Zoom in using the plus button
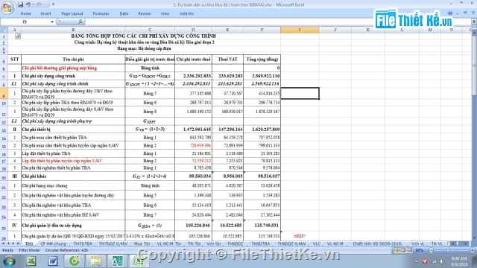Image resolution: width=477 pixels, height=268 pixels. (x=472, y=250)
